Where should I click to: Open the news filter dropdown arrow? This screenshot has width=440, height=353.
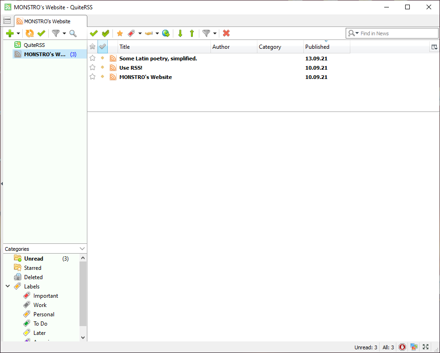click(x=215, y=33)
